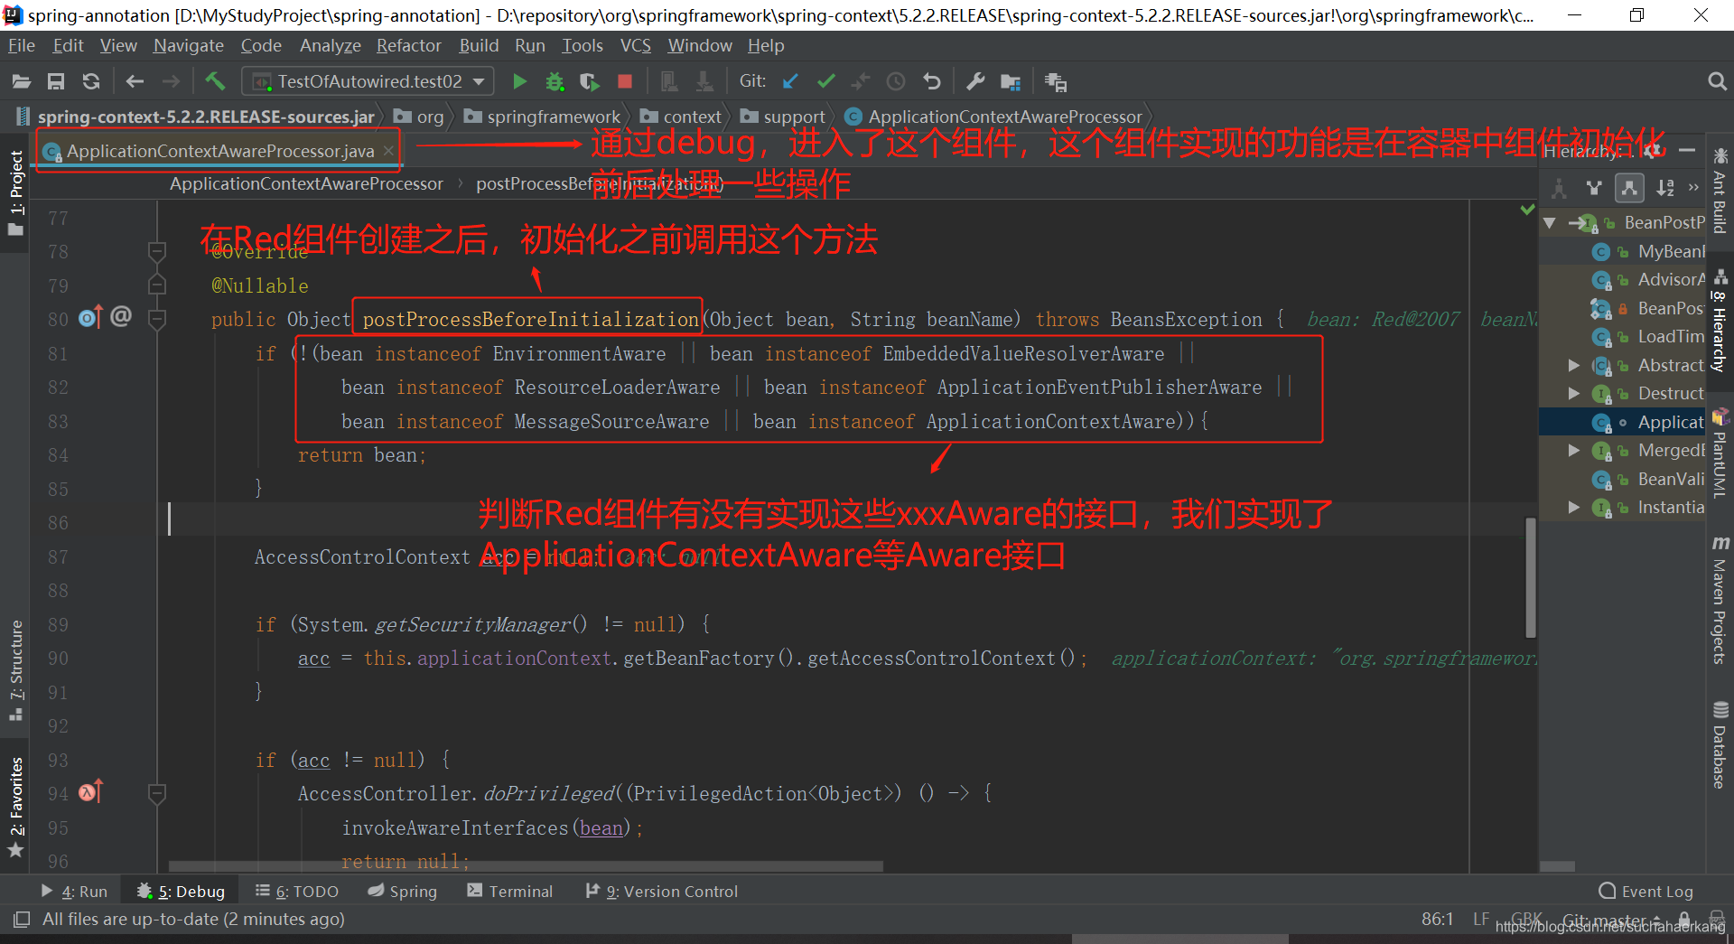Toggle the 2: Favorites tool window

[x=15, y=806]
